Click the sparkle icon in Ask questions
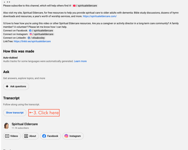This screenshot has height=150, width=188. coord(7,86)
